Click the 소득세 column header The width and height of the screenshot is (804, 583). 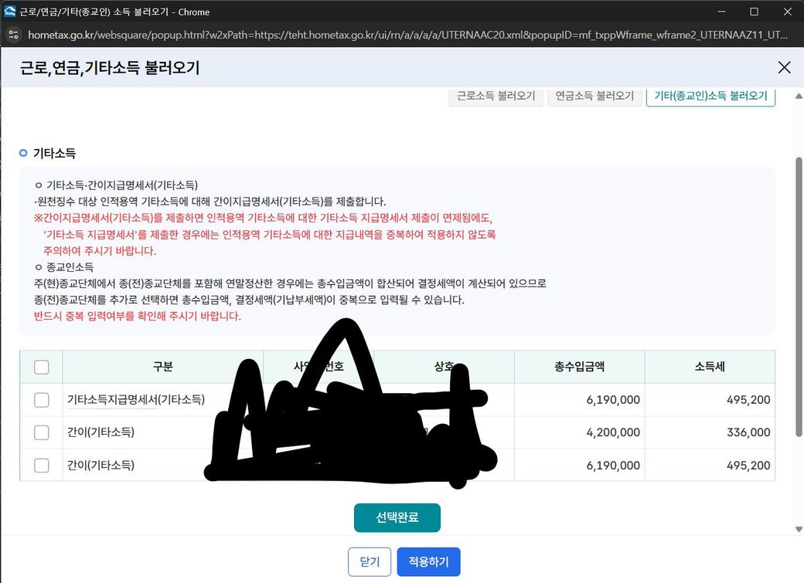(709, 367)
